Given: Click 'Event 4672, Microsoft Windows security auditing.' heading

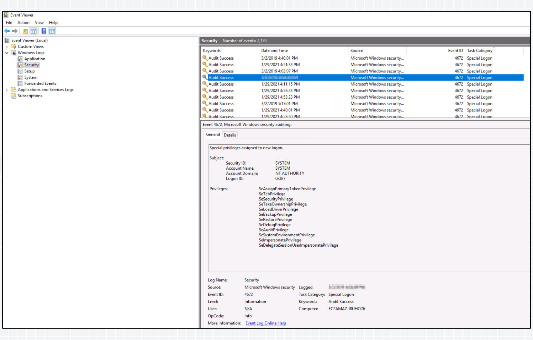Looking at the screenshot, I should point(247,125).
